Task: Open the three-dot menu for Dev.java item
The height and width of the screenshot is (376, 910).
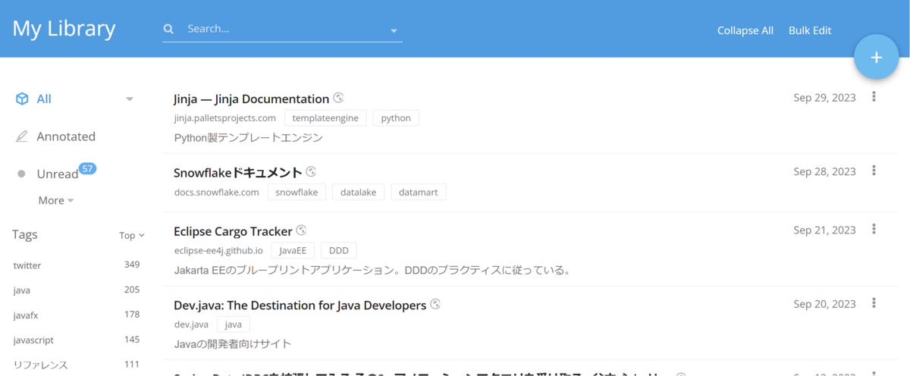Action: [874, 304]
